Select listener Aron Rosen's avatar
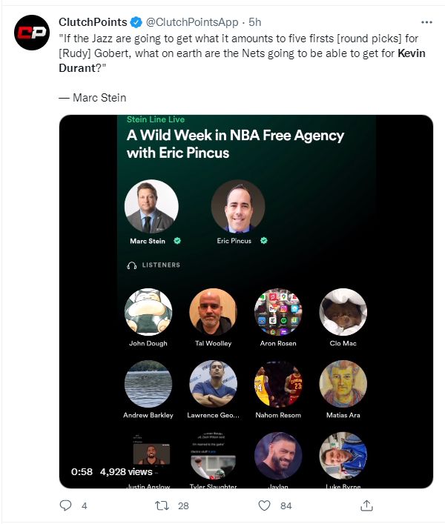This screenshot has width=445, height=524. click(x=277, y=312)
